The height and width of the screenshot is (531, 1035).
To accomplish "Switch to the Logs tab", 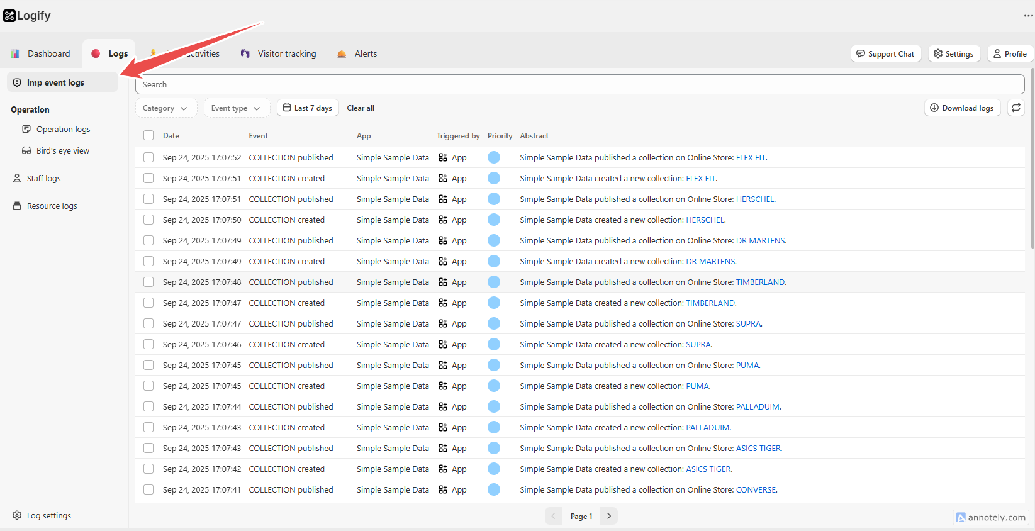I will (x=109, y=53).
